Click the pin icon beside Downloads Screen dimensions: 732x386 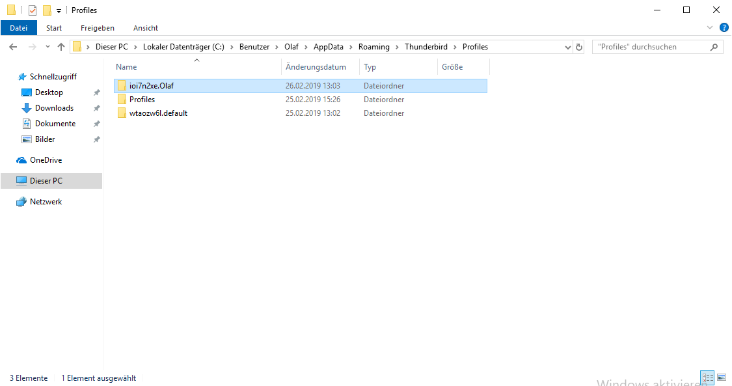point(97,108)
